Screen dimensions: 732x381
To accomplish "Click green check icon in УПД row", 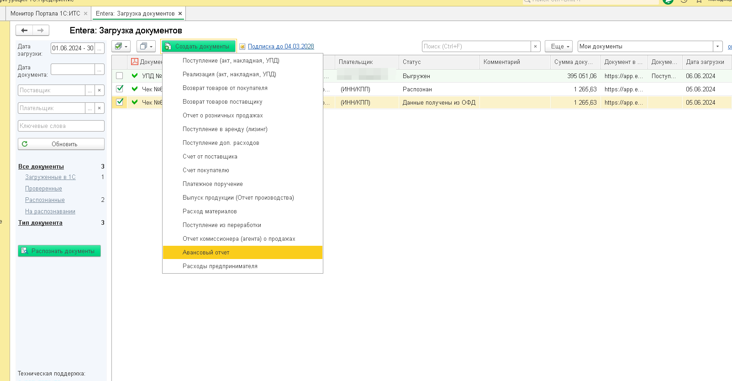I will tap(135, 76).
